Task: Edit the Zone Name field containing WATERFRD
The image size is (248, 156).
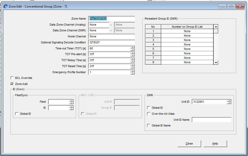Action: pyautogui.click(x=111, y=19)
